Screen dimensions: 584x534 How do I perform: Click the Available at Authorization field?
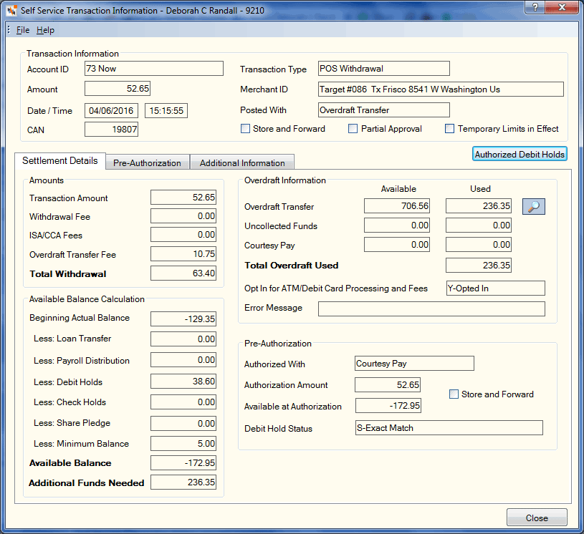(x=388, y=406)
